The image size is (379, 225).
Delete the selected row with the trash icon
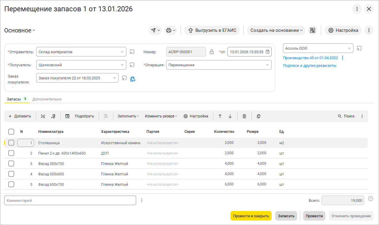(x=244, y=116)
